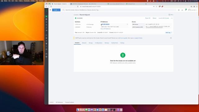The width and height of the screenshot is (199, 112).
Task: Open Provide Feedback link in footer
Action: (x=70, y=102)
